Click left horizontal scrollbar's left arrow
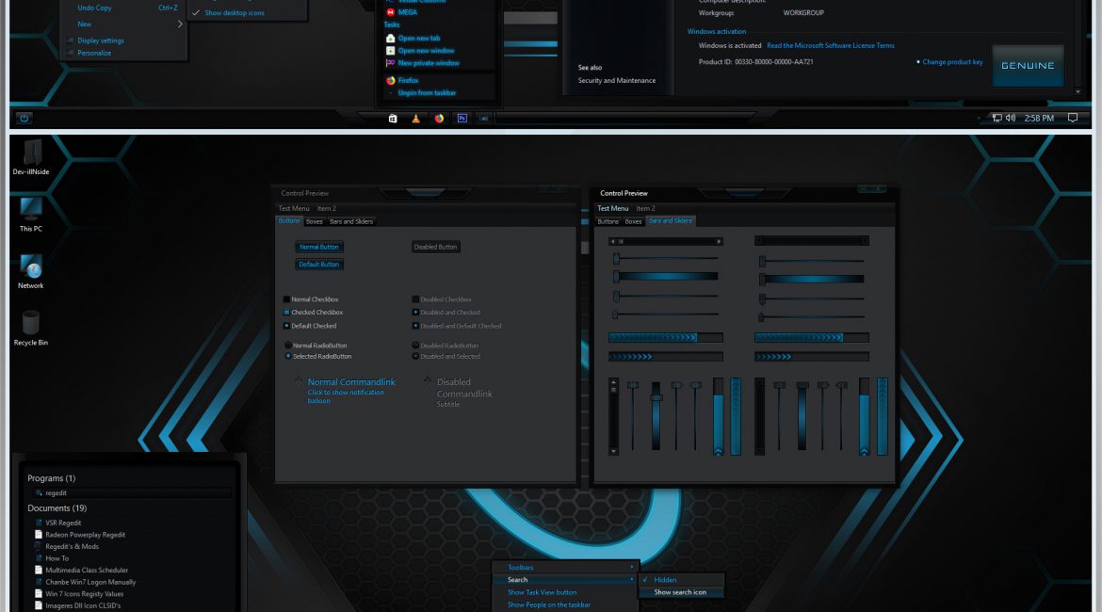The height and width of the screenshot is (612, 1102). pos(613,241)
